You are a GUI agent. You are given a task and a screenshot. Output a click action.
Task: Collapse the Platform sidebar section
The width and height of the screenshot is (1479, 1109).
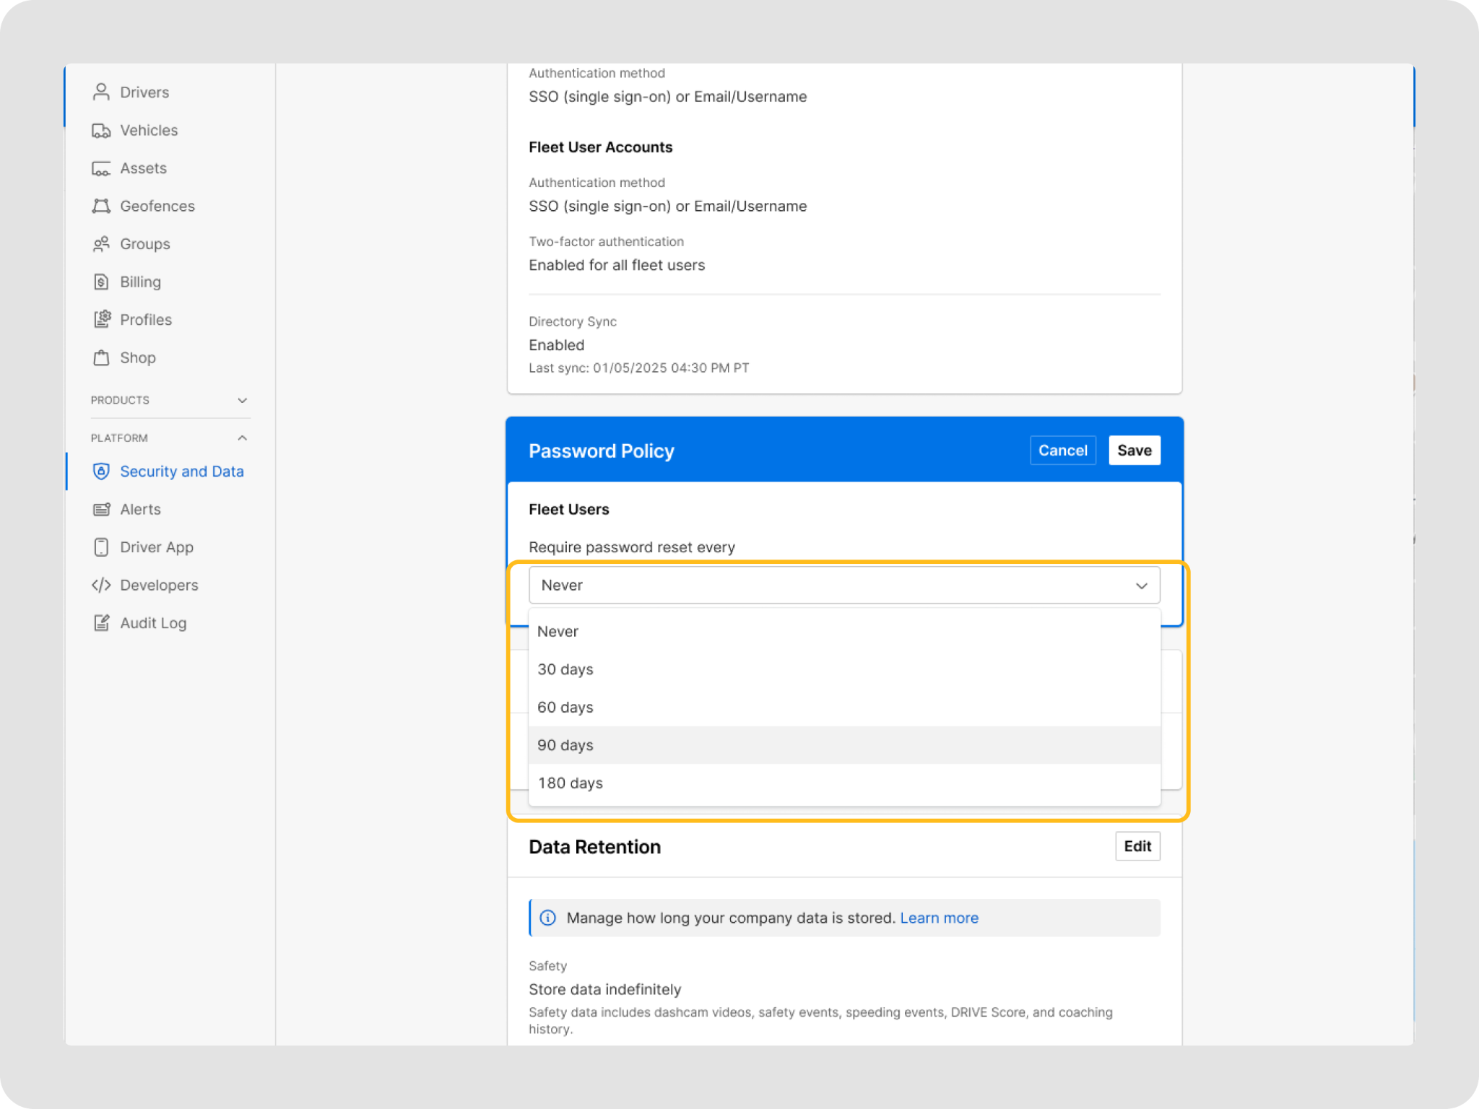pyautogui.click(x=242, y=438)
